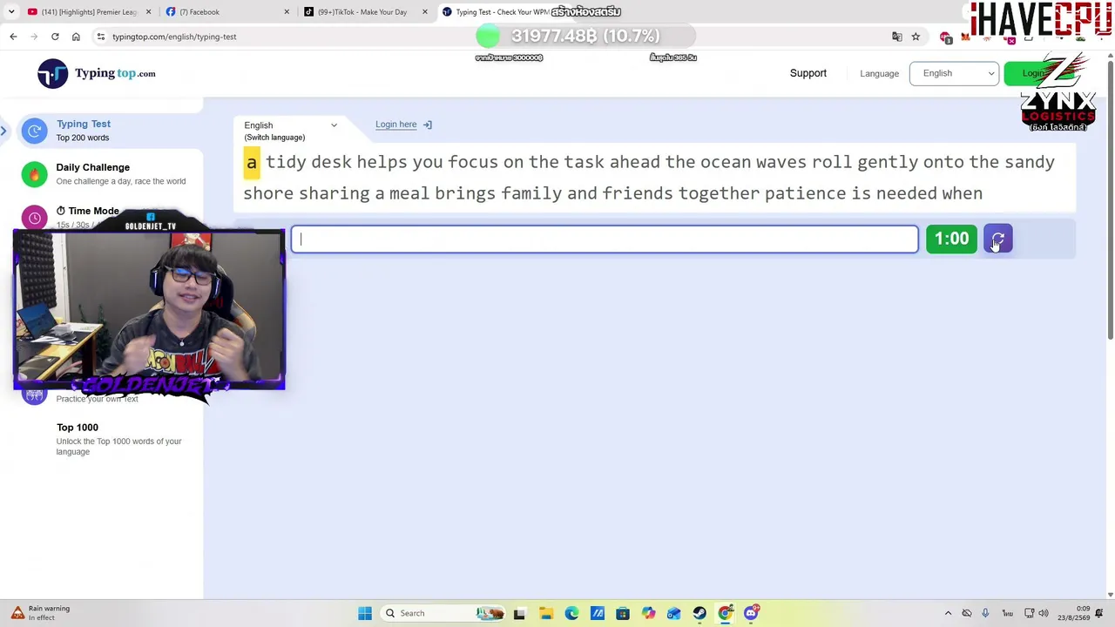Image resolution: width=1115 pixels, height=627 pixels.
Task: Launch Microsoft Edge from the taskbar
Action: point(571,613)
